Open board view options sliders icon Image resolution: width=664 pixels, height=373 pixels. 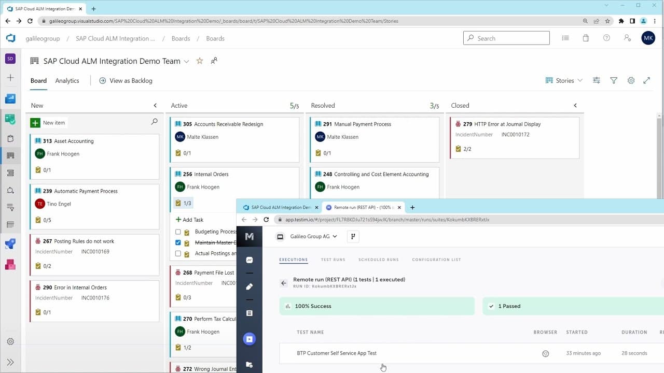597,81
